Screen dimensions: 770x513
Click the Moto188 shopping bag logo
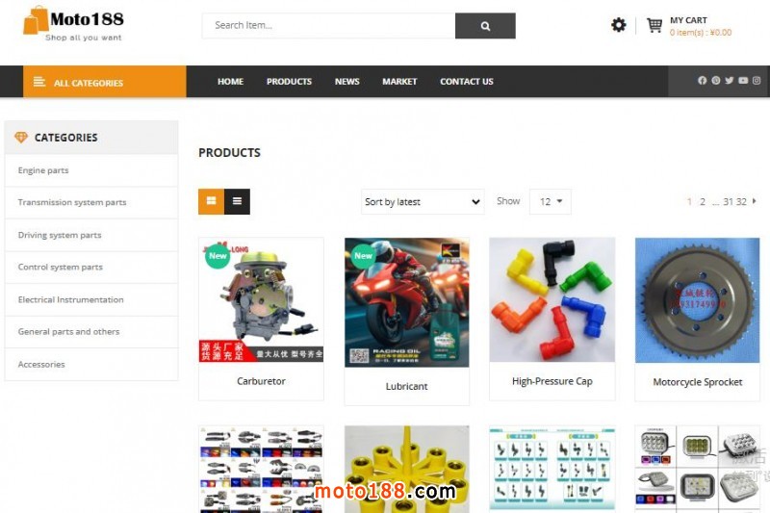pyautogui.click(x=35, y=19)
